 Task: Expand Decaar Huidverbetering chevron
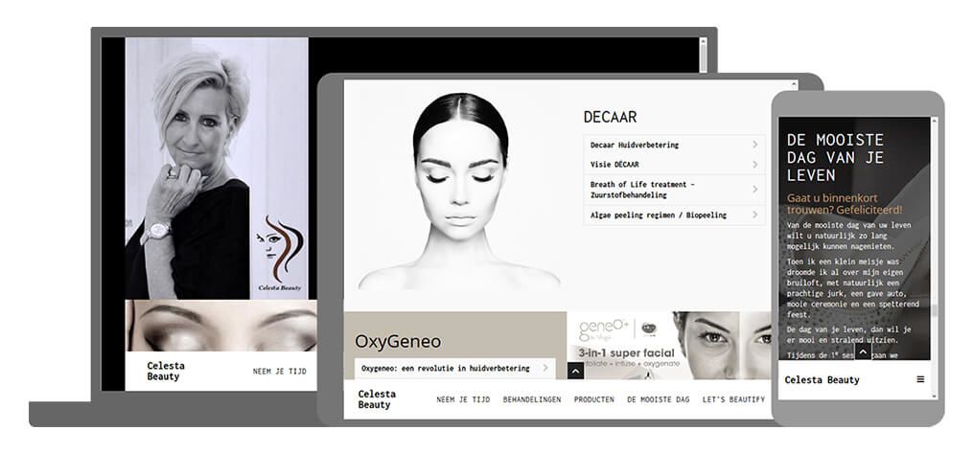(755, 145)
